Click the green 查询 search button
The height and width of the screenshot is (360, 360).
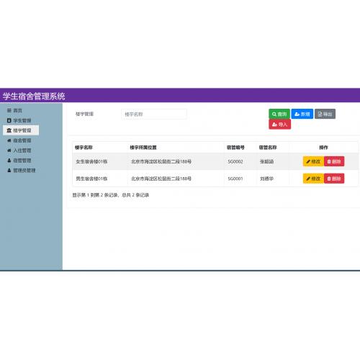coord(279,114)
